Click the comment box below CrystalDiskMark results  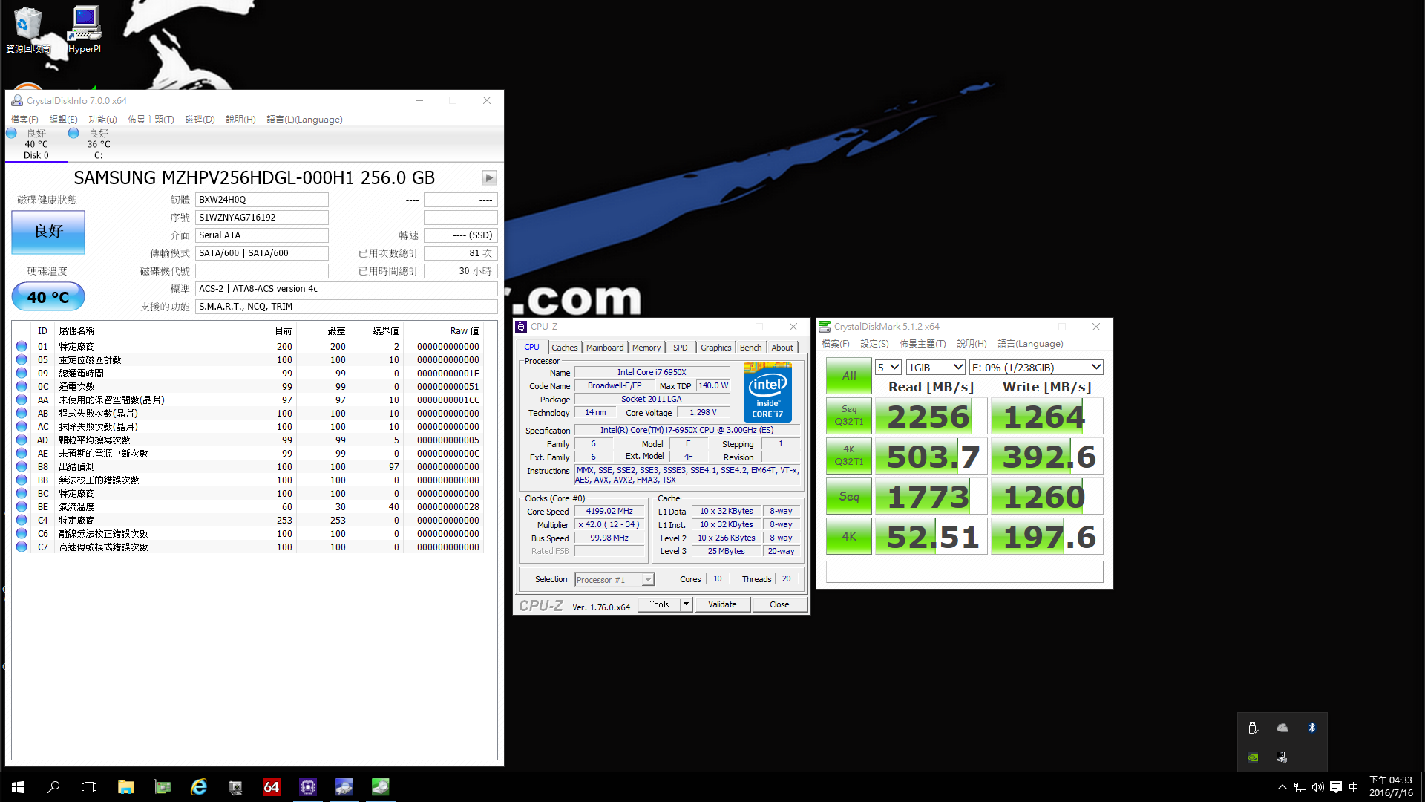pyautogui.click(x=964, y=572)
